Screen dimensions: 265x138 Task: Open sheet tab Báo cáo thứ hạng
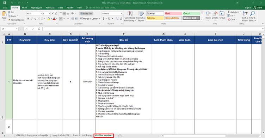pyautogui.click(x=82, y=136)
